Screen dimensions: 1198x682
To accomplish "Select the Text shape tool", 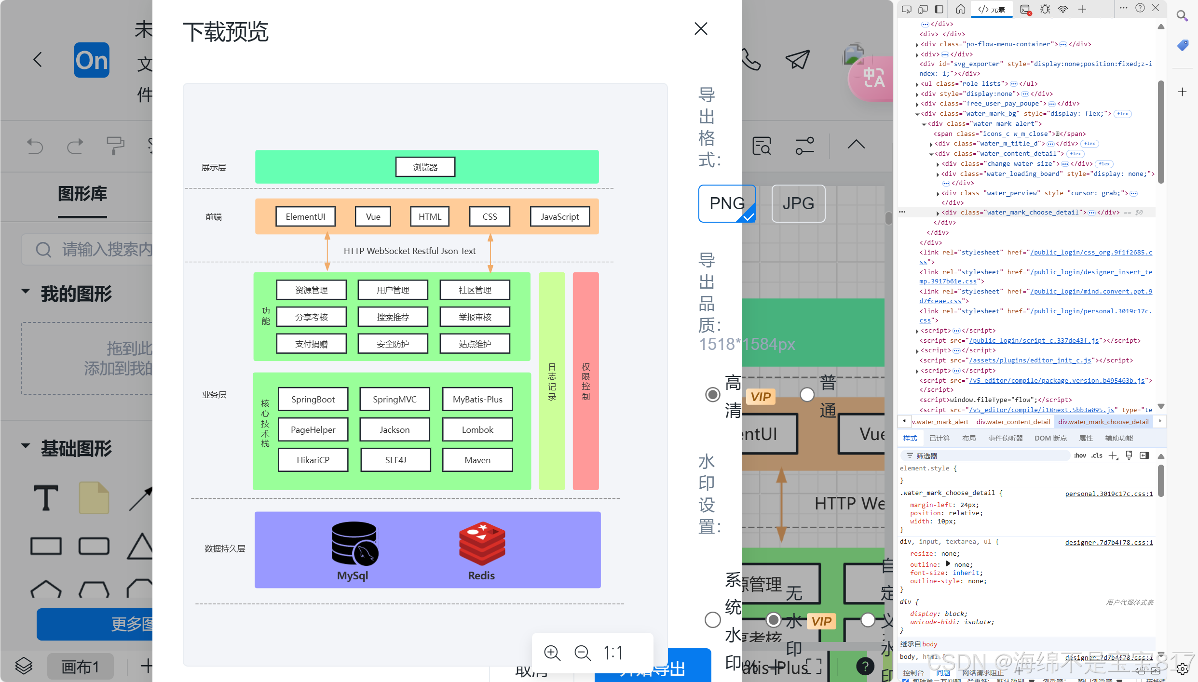I will point(46,498).
